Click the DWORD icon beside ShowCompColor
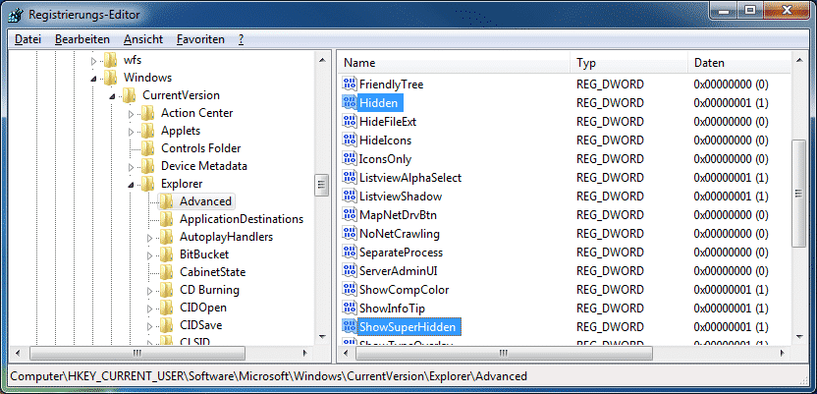This screenshot has width=817, height=394. coord(350,289)
